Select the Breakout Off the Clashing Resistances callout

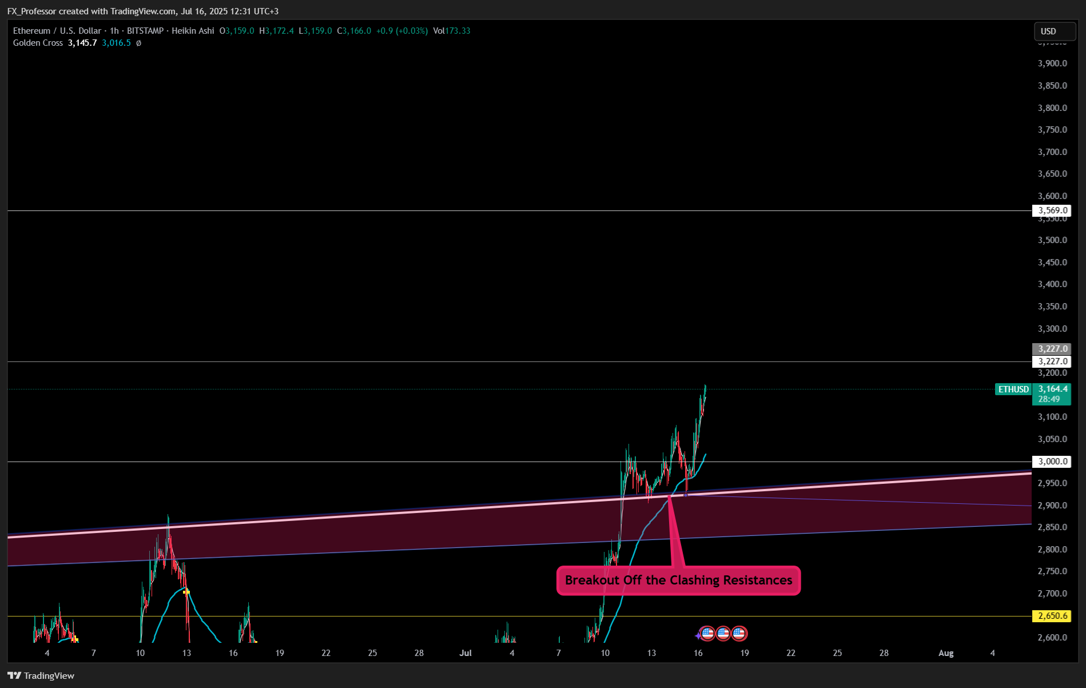679,580
